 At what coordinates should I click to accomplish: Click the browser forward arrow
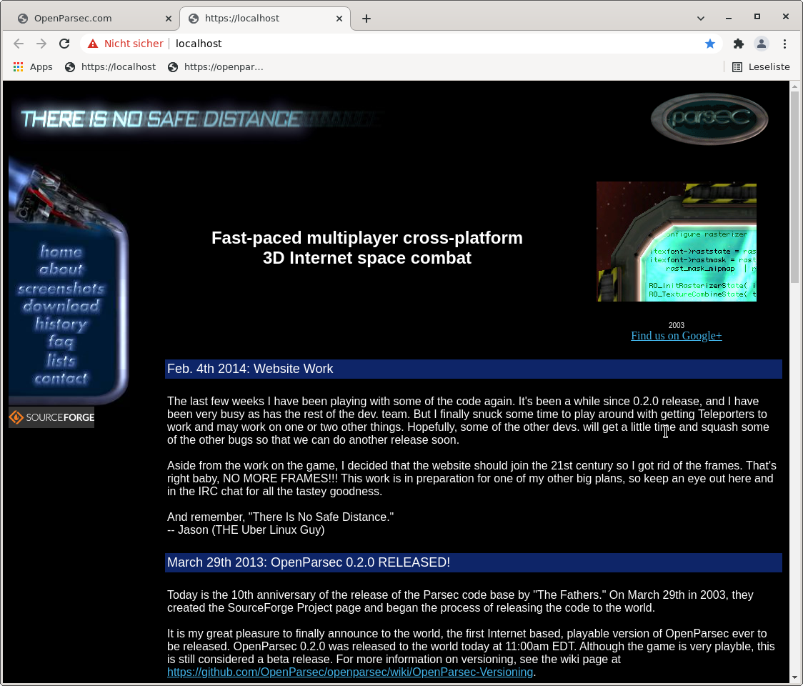click(x=41, y=44)
